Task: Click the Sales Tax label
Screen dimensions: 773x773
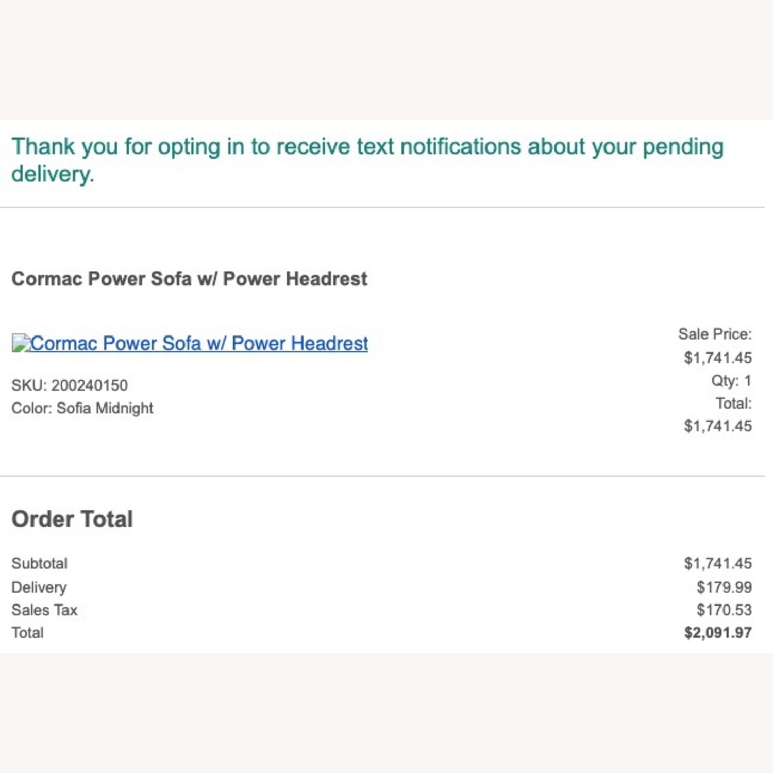Action: (x=44, y=610)
